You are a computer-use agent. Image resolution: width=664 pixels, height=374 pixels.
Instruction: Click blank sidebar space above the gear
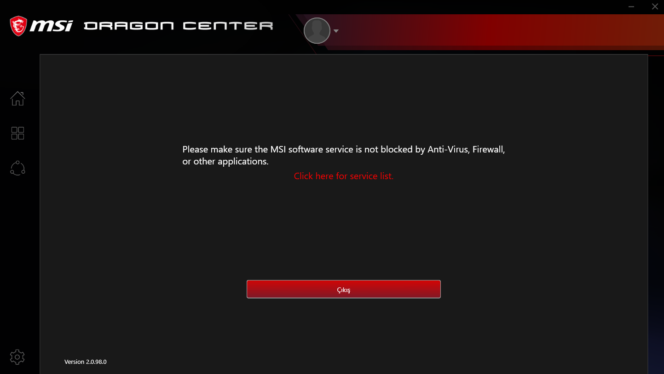coord(17,263)
